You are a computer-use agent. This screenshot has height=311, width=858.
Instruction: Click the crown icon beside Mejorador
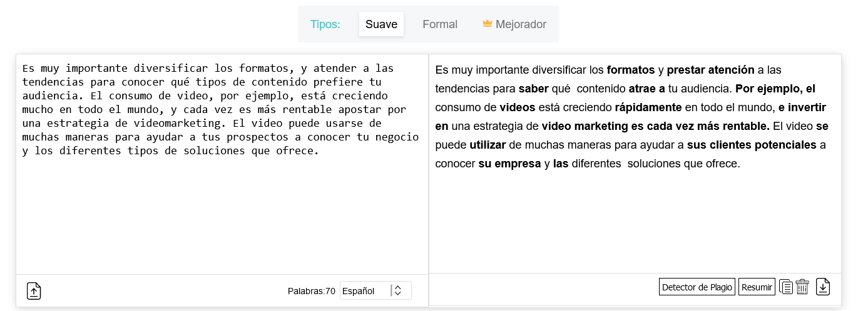click(488, 24)
